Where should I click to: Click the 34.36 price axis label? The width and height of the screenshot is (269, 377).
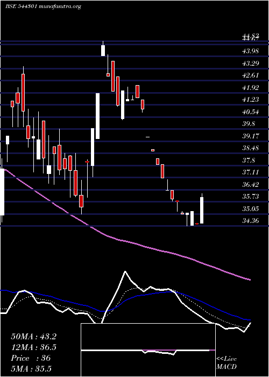(x=251, y=221)
